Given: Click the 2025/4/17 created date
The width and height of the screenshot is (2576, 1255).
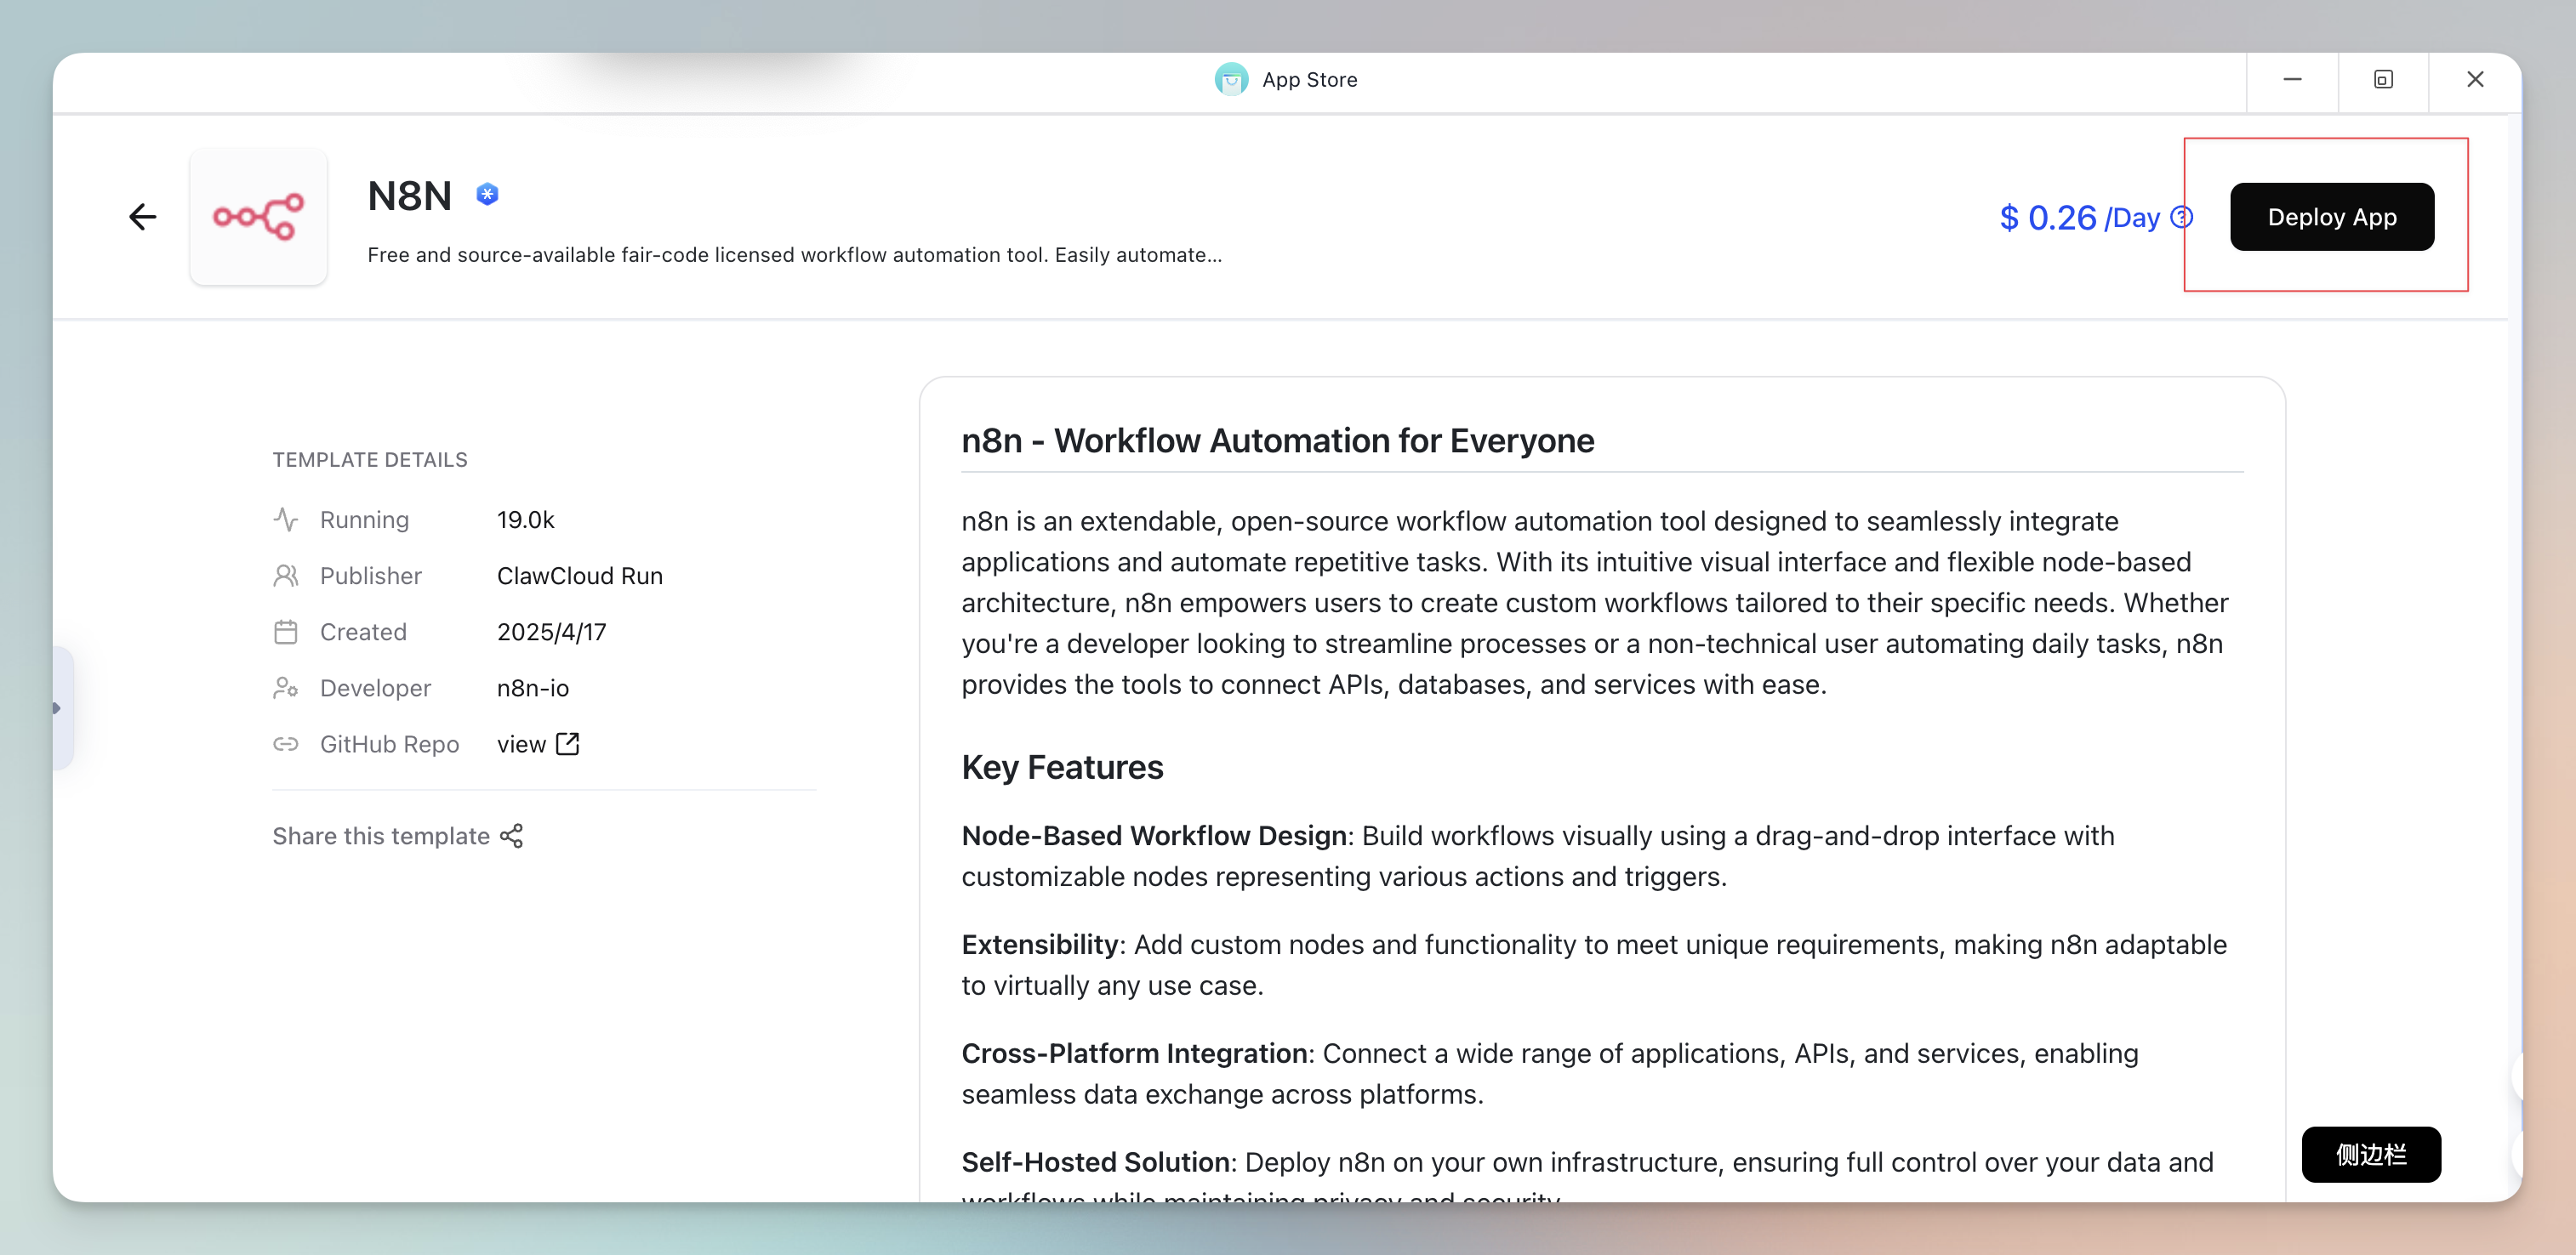Looking at the screenshot, I should click(552, 633).
